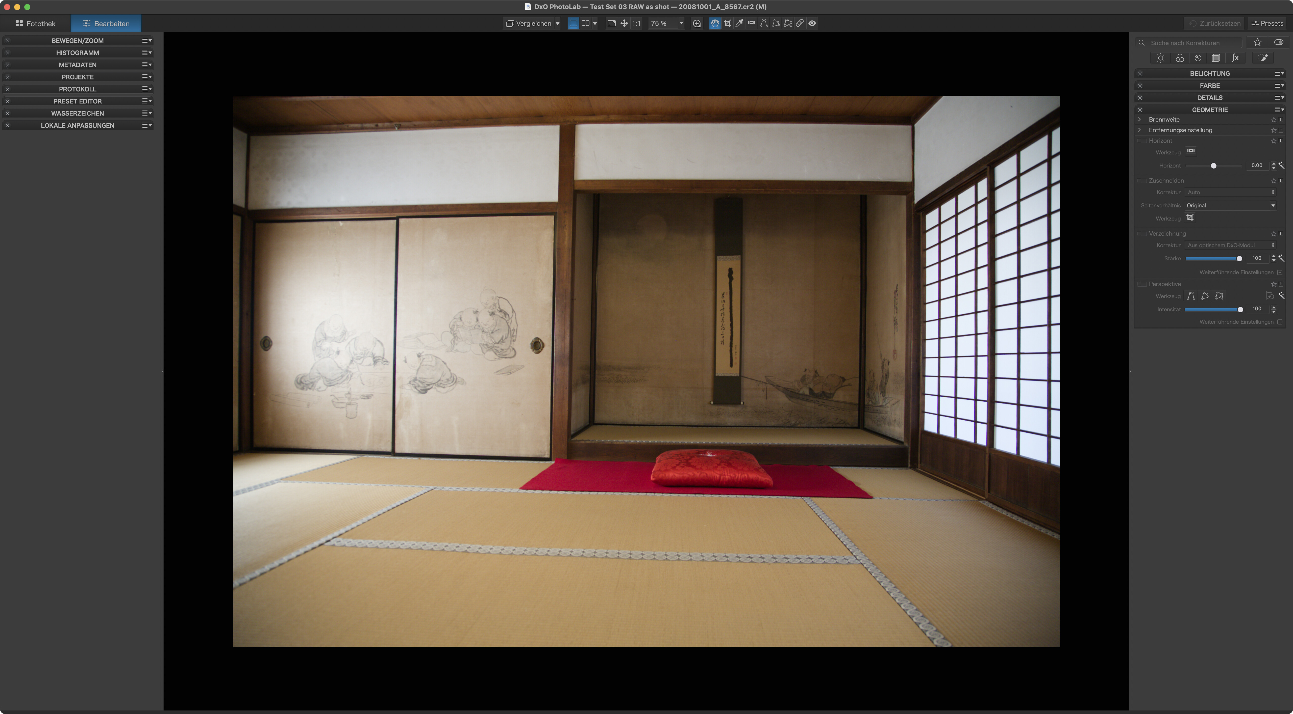Image resolution: width=1293 pixels, height=714 pixels.
Task: Select the repair bandage tool
Action: (800, 23)
